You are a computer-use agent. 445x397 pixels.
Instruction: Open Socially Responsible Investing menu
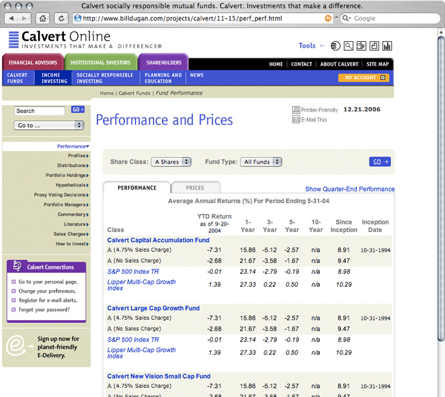(x=104, y=78)
